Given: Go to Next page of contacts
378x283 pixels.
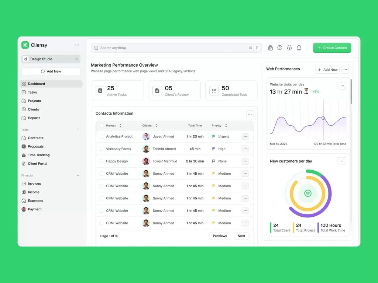Looking at the screenshot, I should click(241, 236).
